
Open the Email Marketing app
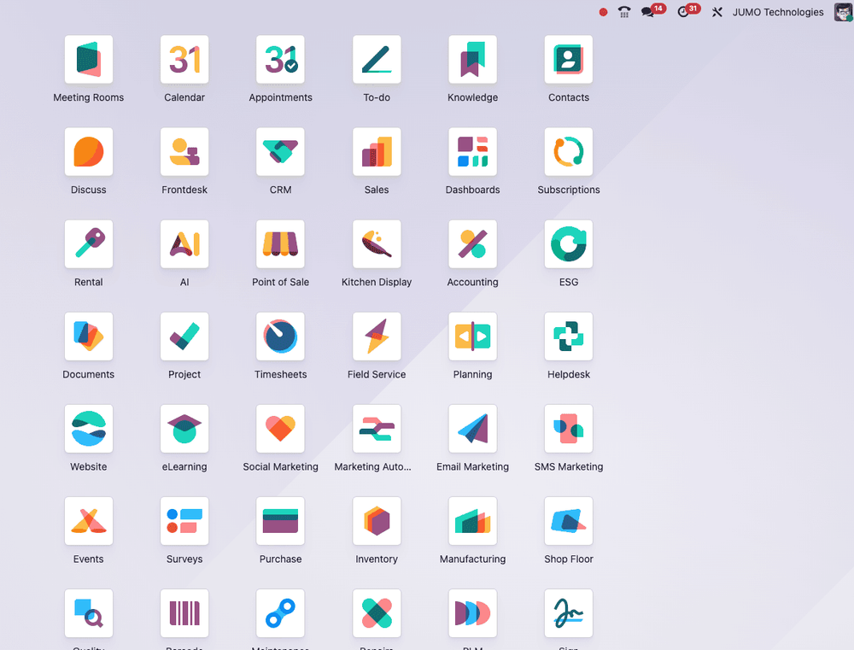point(472,429)
